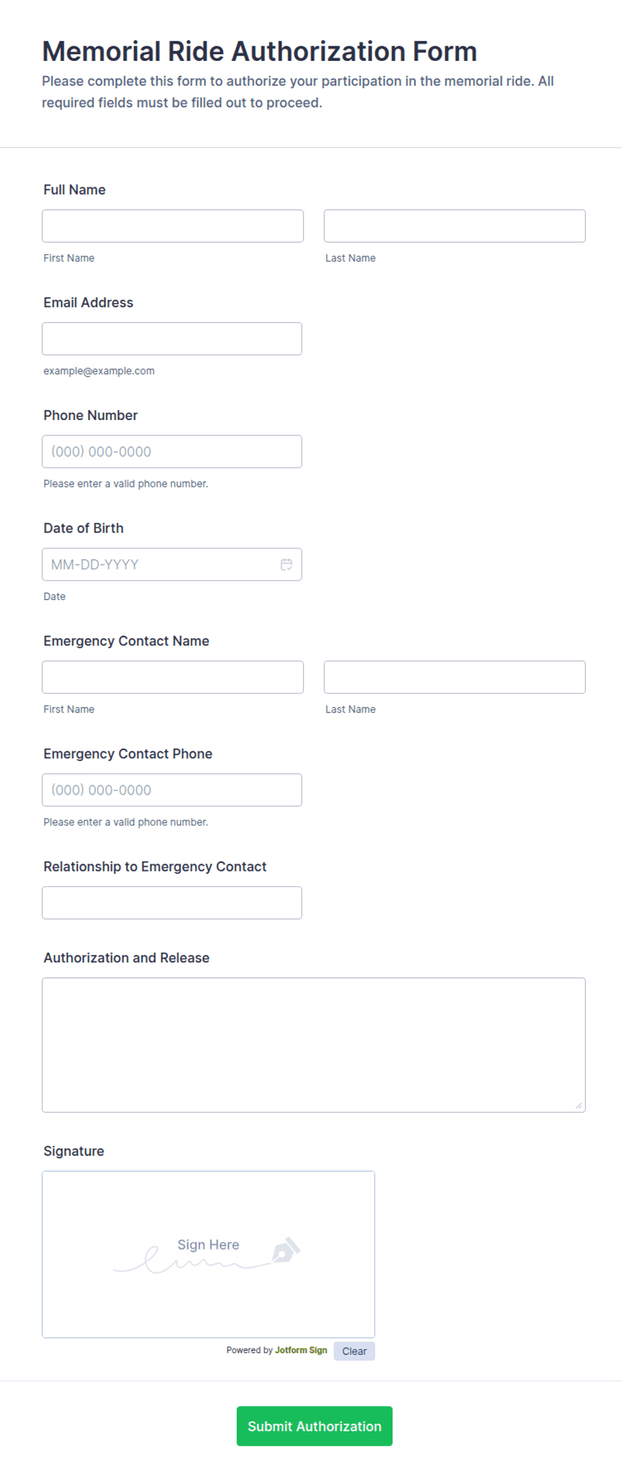Click the Sign Here signature pad

coord(209,1254)
